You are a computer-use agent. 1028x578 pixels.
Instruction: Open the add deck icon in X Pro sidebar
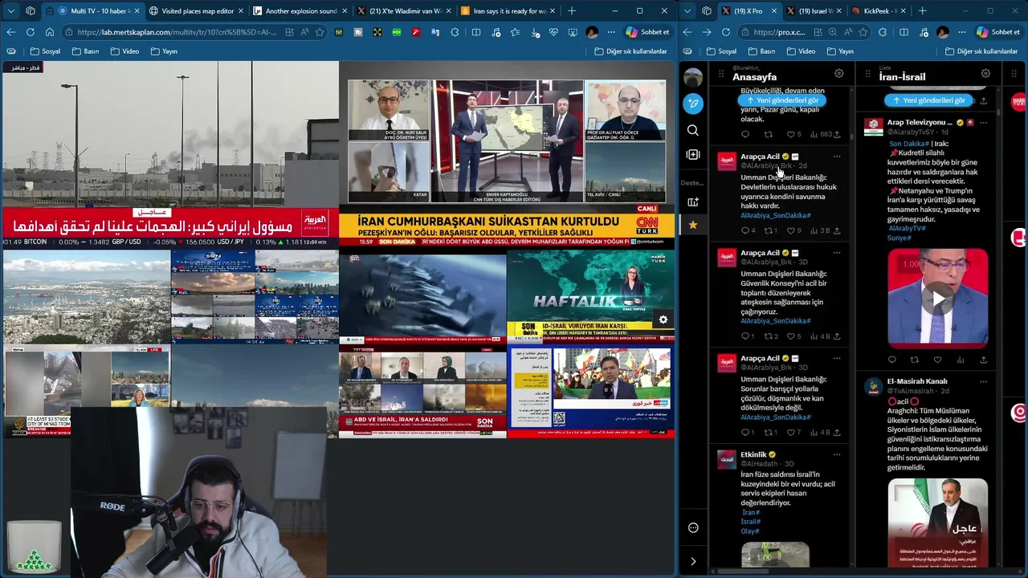tap(693, 201)
